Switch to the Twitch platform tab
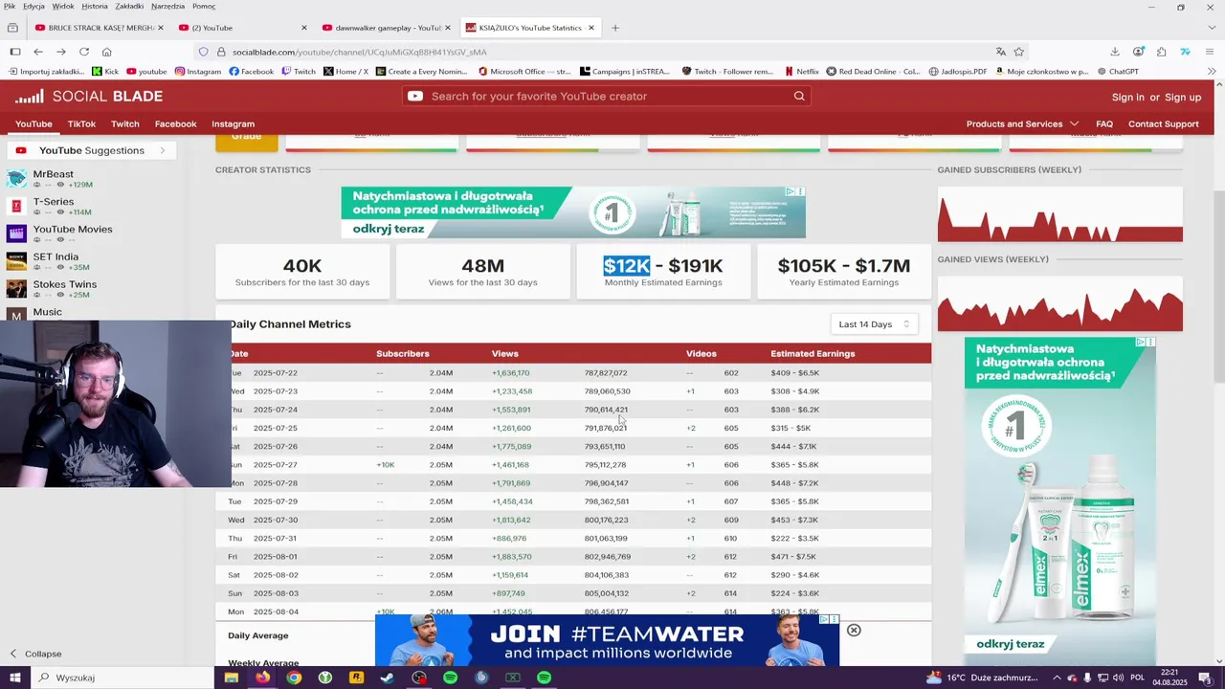The width and height of the screenshot is (1225, 689). click(125, 123)
